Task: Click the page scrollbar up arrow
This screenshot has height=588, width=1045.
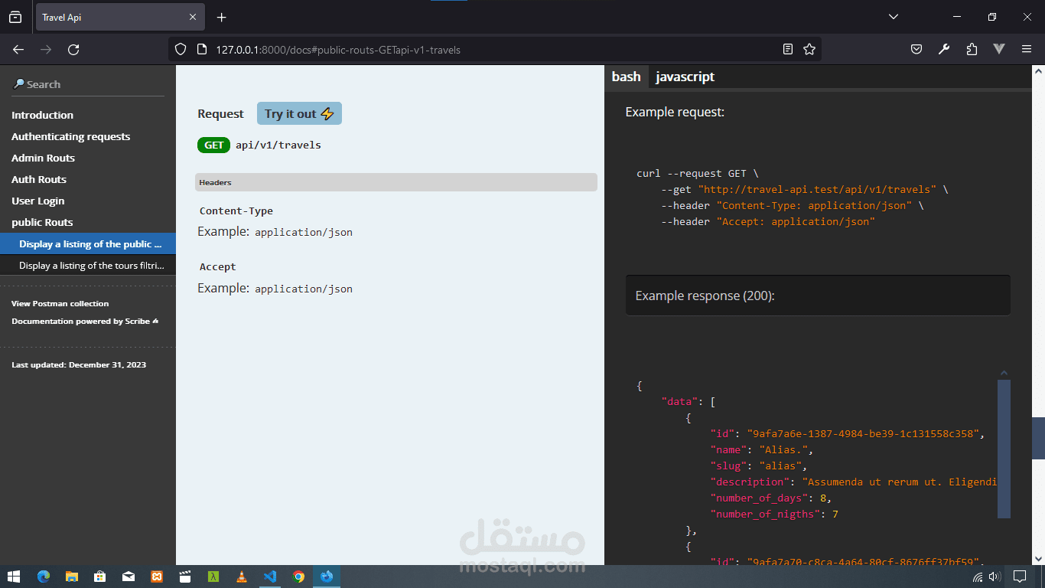Action: [1038, 70]
